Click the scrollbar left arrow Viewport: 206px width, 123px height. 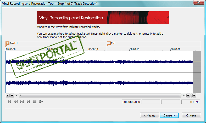(x=16, y=96)
